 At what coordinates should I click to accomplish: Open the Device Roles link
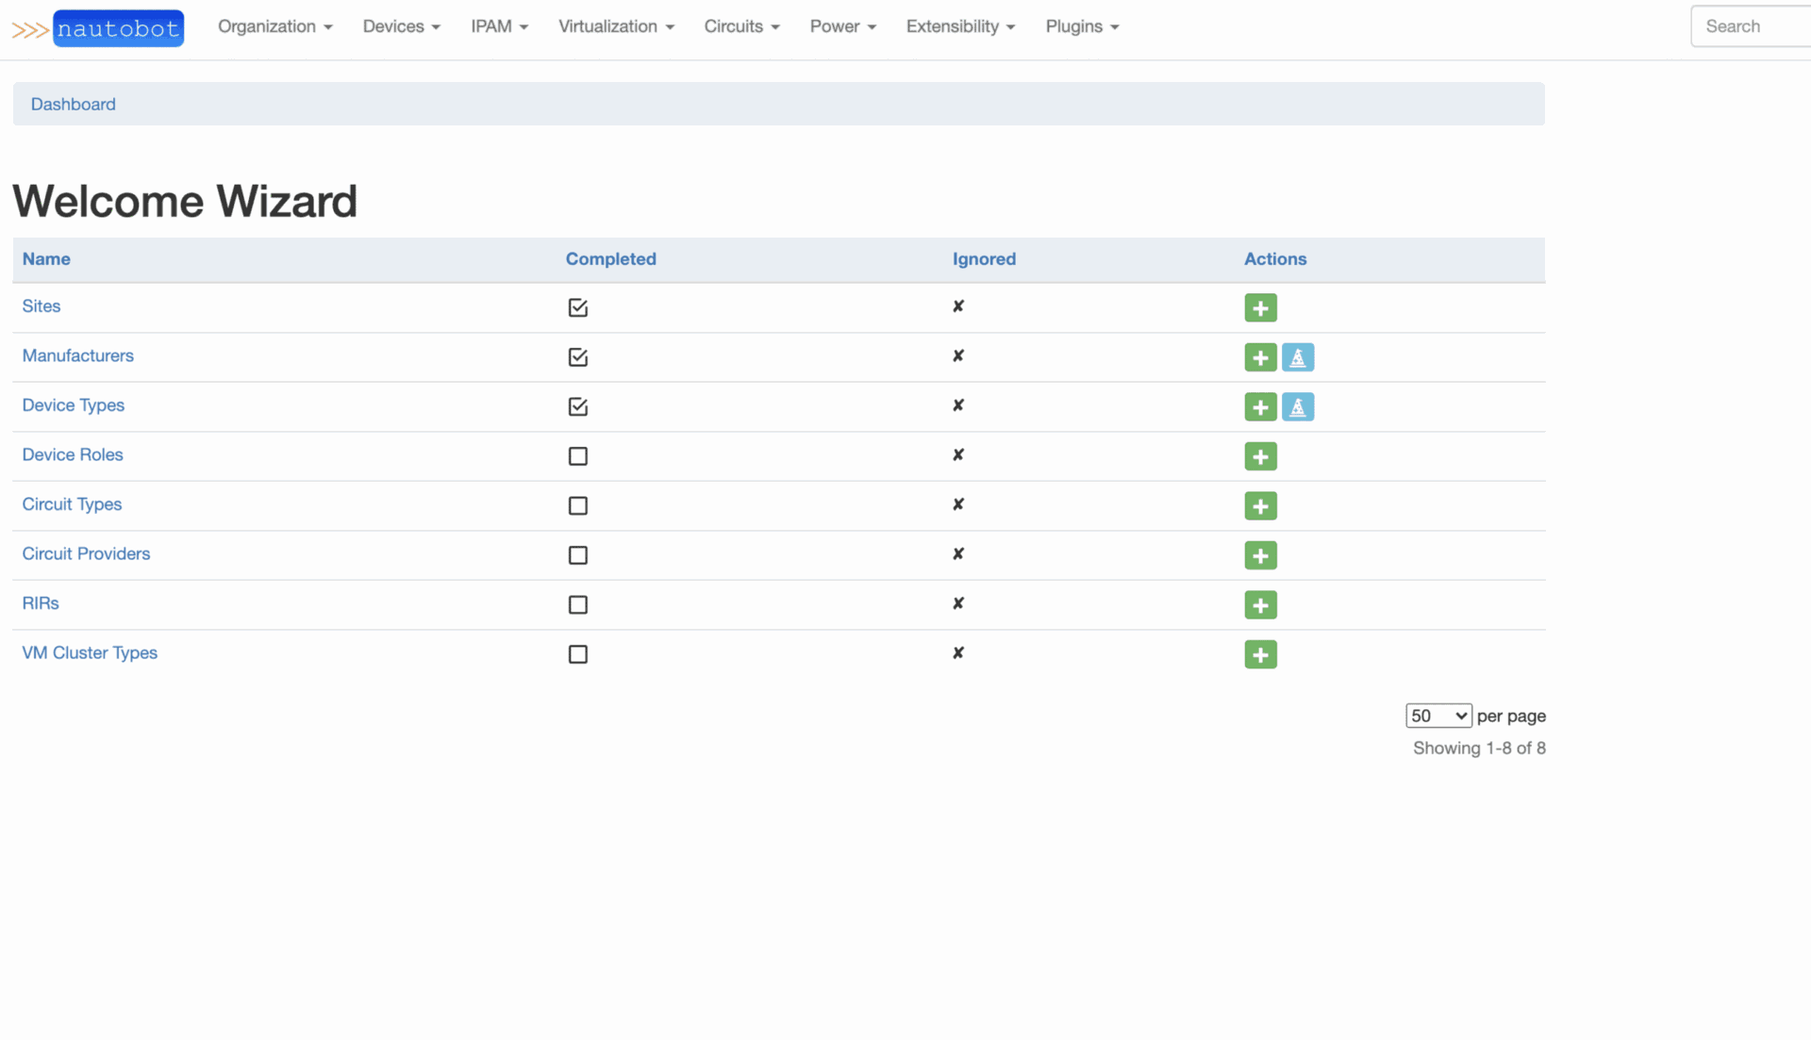[73, 454]
